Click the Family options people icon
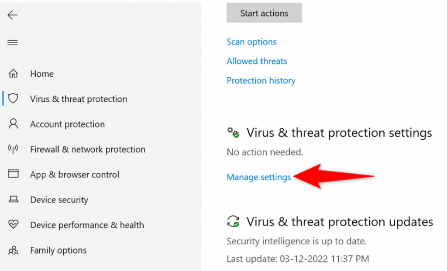447x271 pixels. pos(14,250)
